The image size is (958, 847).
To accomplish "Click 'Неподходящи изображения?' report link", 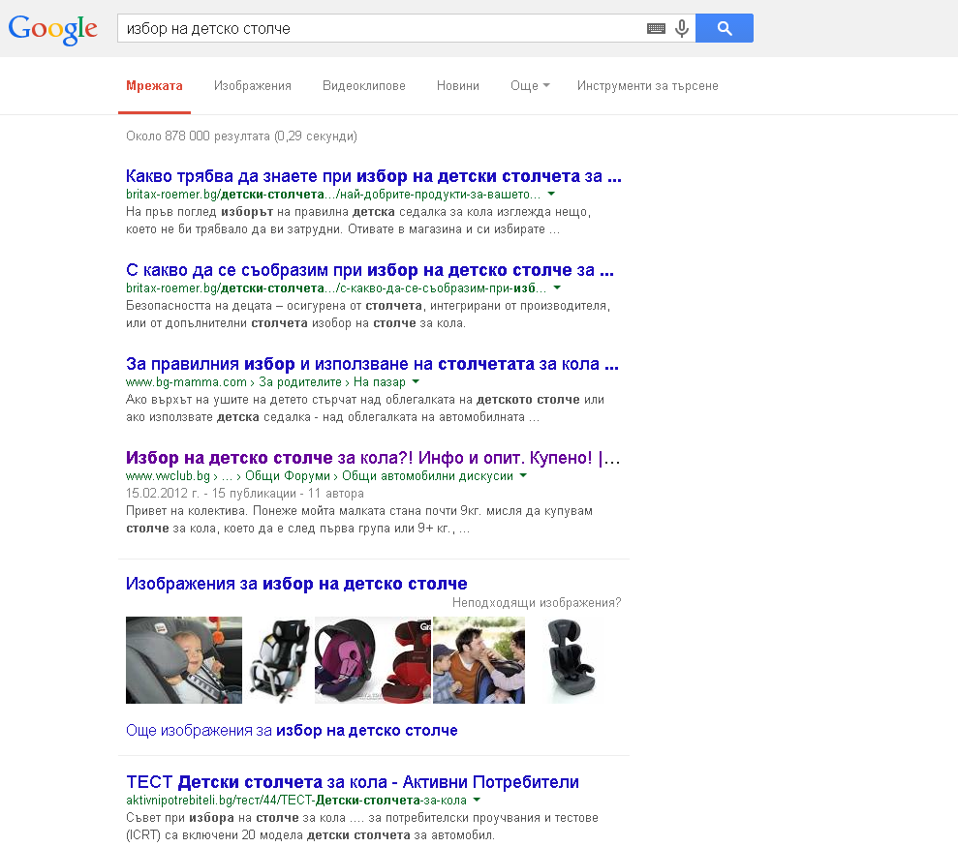I will [x=537, y=603].
